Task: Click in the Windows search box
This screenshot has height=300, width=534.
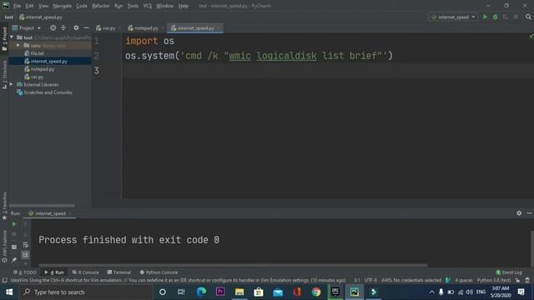Action: (x=86, y=292)
